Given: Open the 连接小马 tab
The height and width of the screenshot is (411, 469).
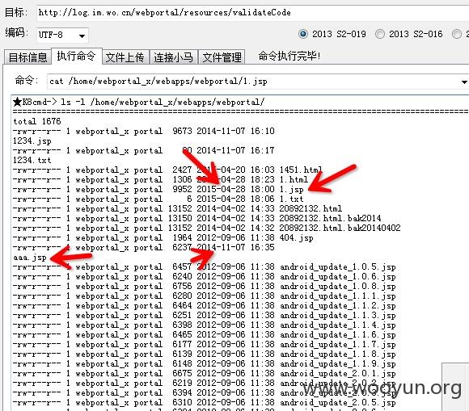Looking at the screenshot, I should click(174, 57).
